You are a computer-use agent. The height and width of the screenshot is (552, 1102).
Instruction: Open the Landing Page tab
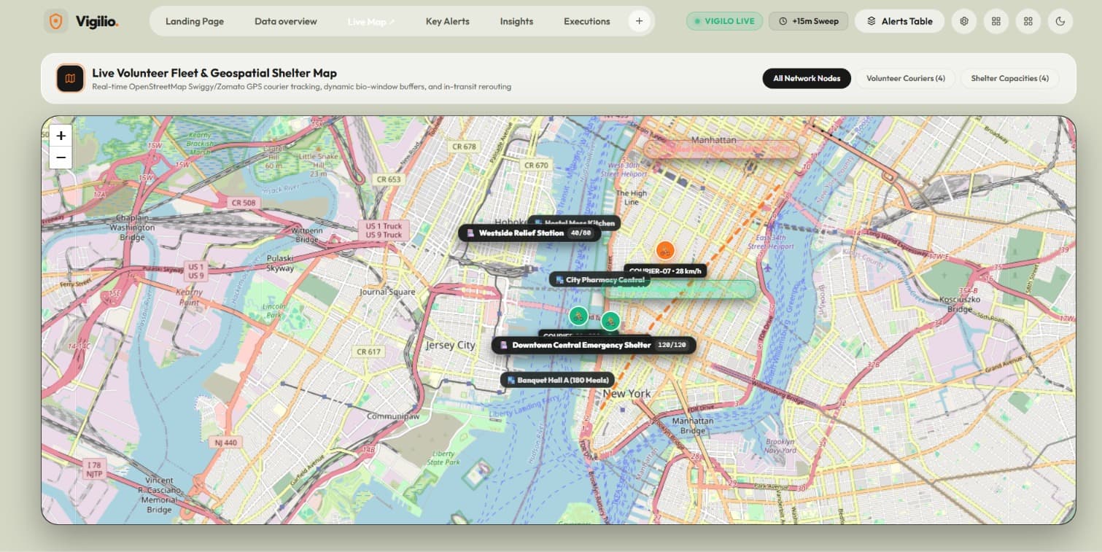coord(195,21)
